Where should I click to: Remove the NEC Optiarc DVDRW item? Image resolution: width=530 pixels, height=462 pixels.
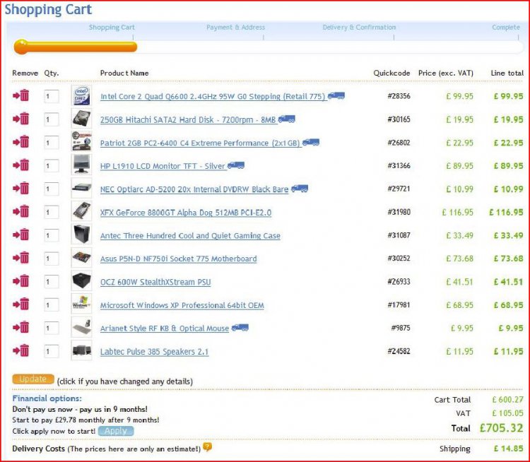[21, 188]
